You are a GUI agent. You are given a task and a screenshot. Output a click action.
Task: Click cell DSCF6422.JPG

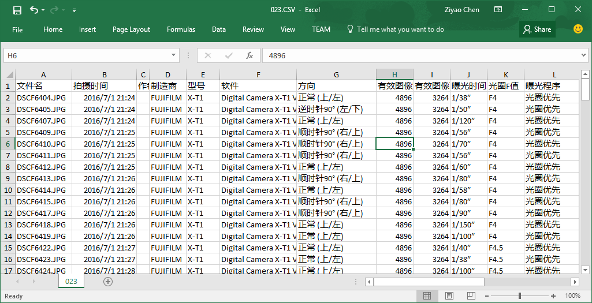click(x=43, y=248)
